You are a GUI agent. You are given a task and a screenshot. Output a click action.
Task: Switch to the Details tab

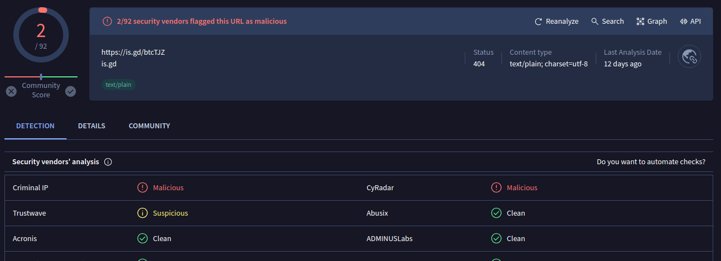click(92, 126)
